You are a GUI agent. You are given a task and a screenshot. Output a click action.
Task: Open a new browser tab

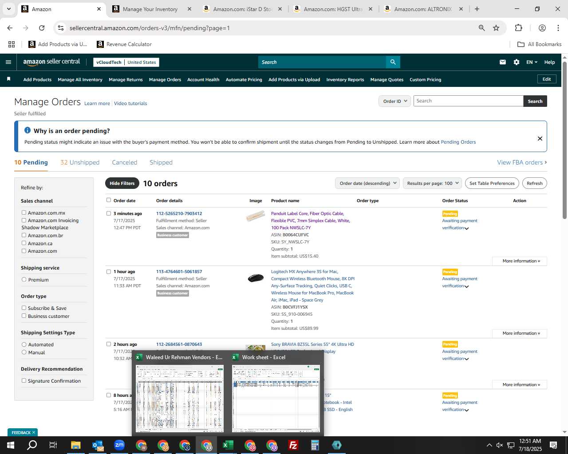click(x=477, y=9)
